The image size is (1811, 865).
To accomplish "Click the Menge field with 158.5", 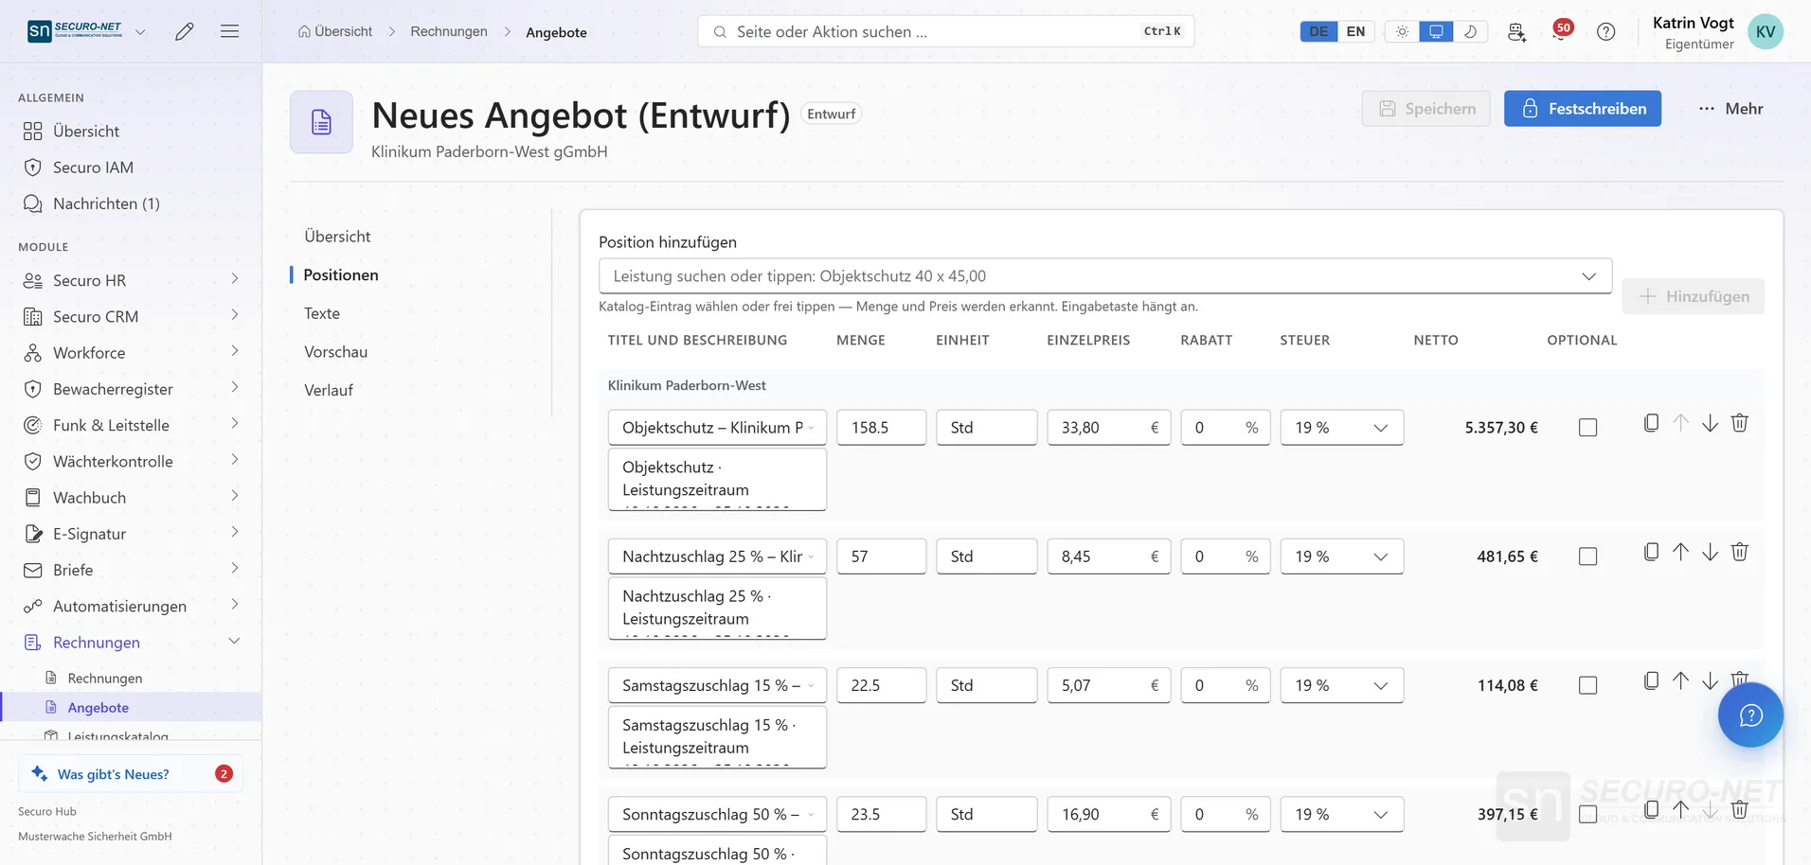I will tap(881, 428).
